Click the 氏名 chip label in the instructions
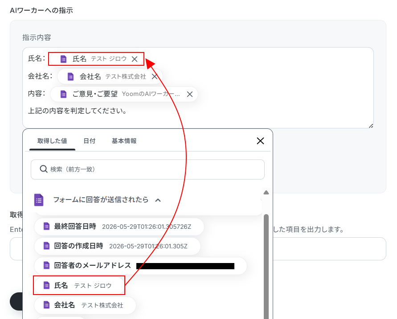Image resolution: width=397 pixels, height=319 pixels. (x=79, y=59)
